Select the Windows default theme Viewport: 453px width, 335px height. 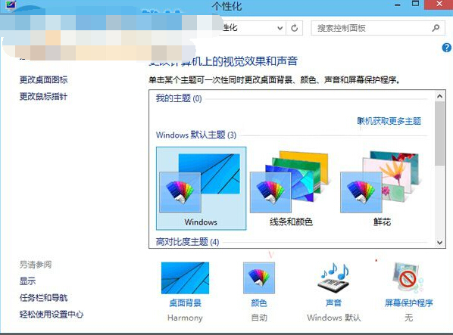tap(201, 188)
